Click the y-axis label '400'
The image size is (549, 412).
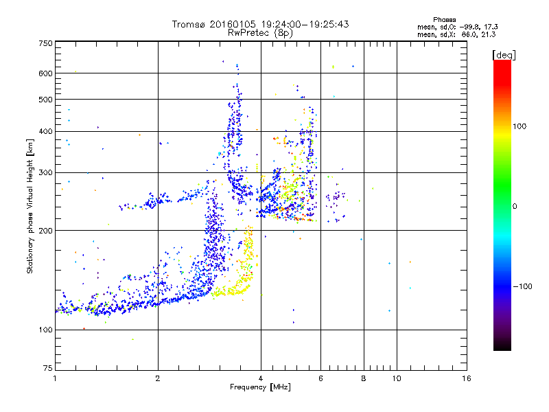tap(45, 132)
